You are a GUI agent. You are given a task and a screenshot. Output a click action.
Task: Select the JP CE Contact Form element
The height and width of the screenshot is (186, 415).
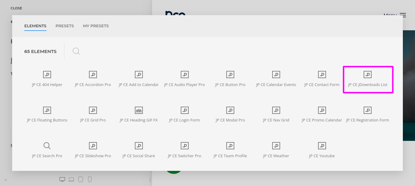pos(322,79)
